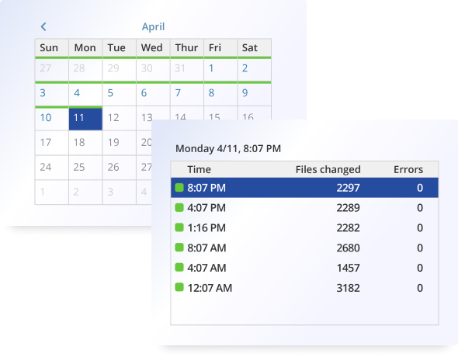This screenshot has height=357, width=458.
Task: Click green status icon for 12:07 AM
Action: tap(179, 287)
